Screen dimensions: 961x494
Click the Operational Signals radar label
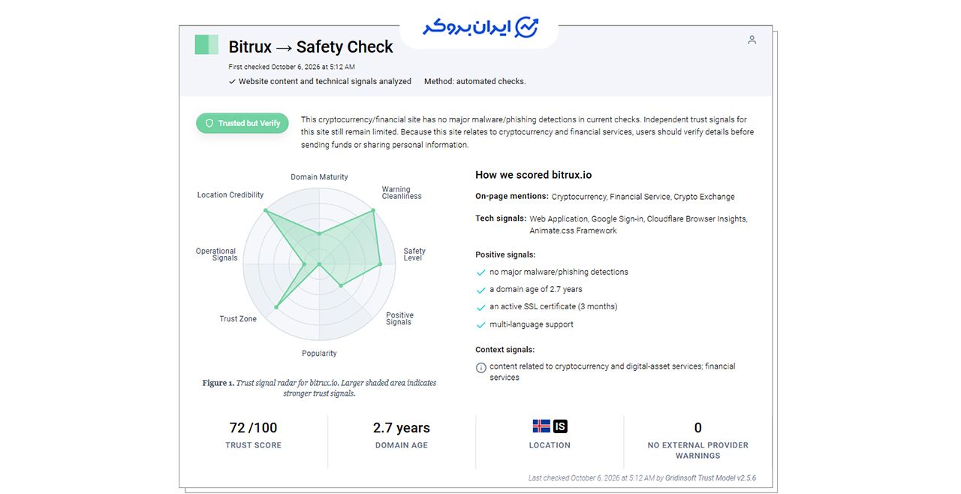click(216, 255)
